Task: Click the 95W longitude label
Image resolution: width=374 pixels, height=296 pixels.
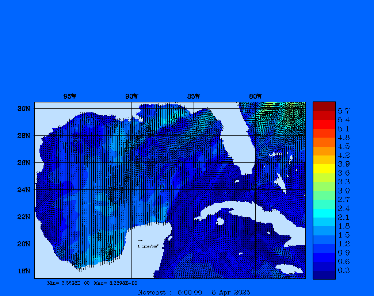Action: (70, 96)
